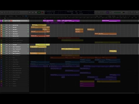Viewport: 139px width, 104px height.
Task: Select the Piano track header
Action: click(x=14, y=58)
